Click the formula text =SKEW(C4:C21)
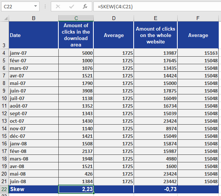Viewport: 221px width, 196px height. (115, 7)
